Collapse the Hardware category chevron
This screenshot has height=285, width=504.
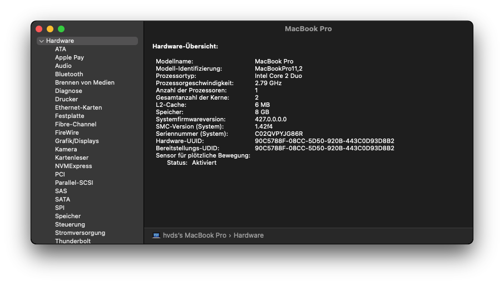(x=42, y=41)
